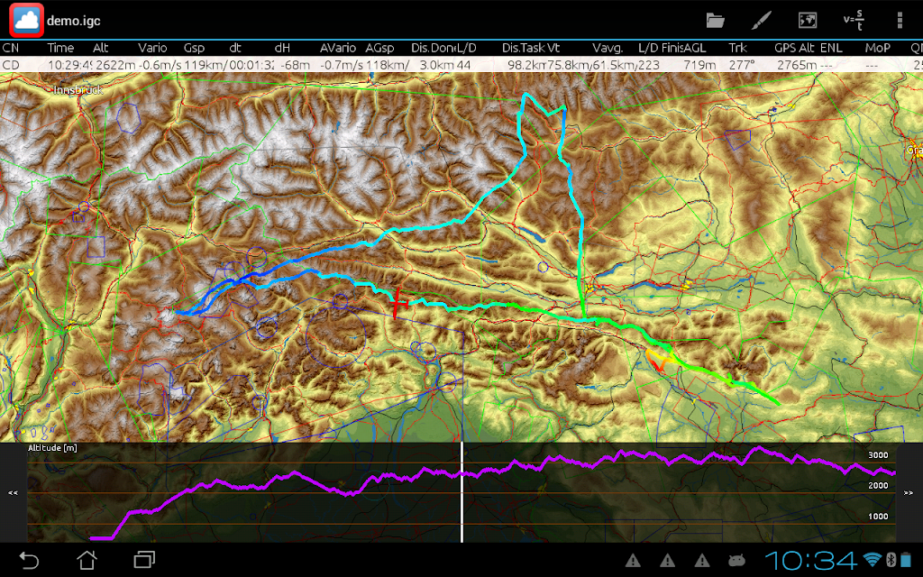Tap the track value 277°
923x577 pixels.
coord(742,65)
